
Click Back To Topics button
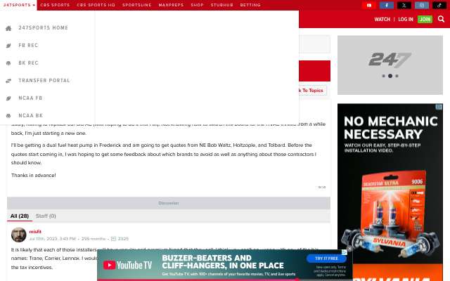312,91
